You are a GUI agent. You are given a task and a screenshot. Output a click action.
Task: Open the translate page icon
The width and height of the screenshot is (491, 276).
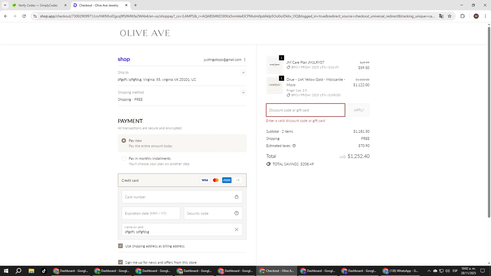coord(441,16)
